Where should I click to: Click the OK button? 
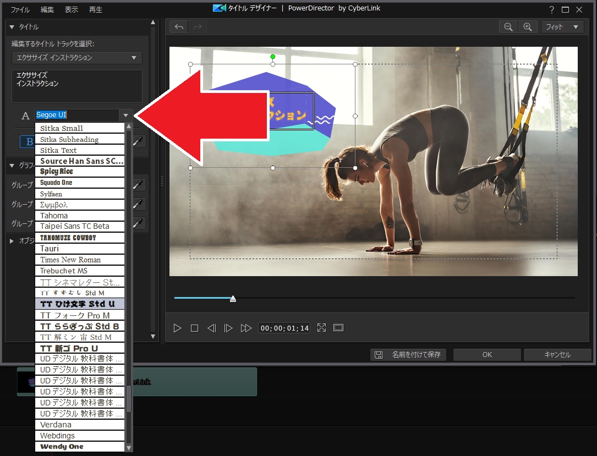coord(487,355)
